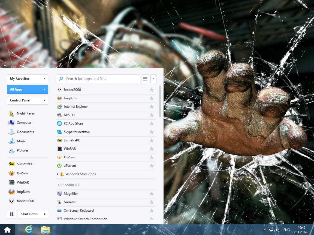Click the pinned SumatraPDF icon in left pane
Image resolution: width=314 pixels, height=235 pixels.
pyautogui.click(x=11, y=164)
